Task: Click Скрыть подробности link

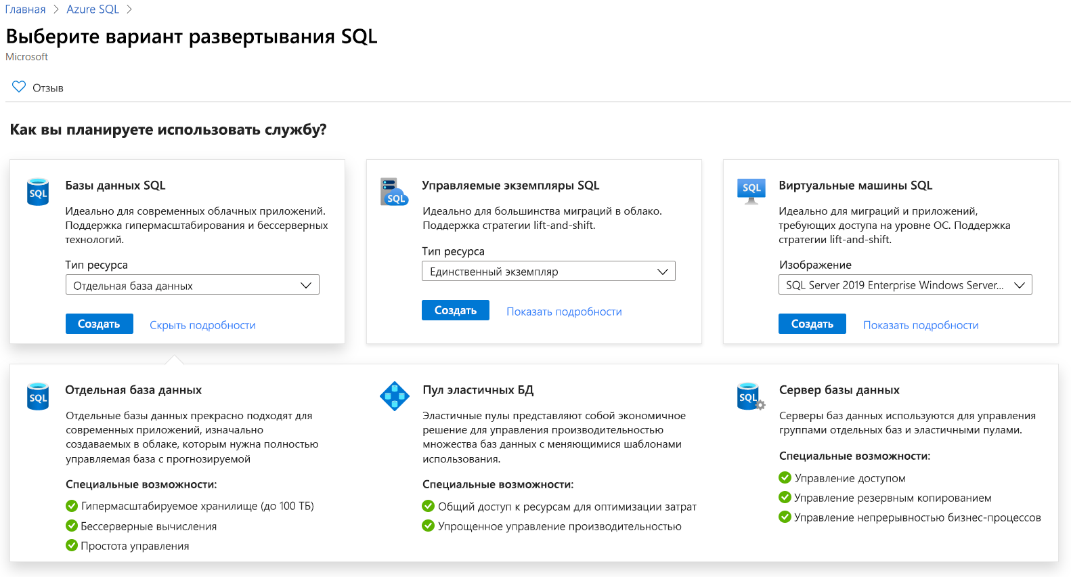Action: (202, 325)
